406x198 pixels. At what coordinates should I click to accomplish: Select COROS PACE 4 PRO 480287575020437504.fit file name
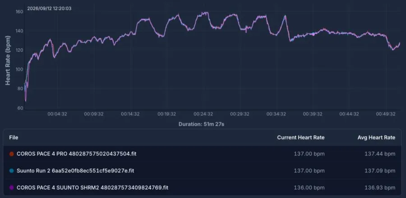[76, 154]
